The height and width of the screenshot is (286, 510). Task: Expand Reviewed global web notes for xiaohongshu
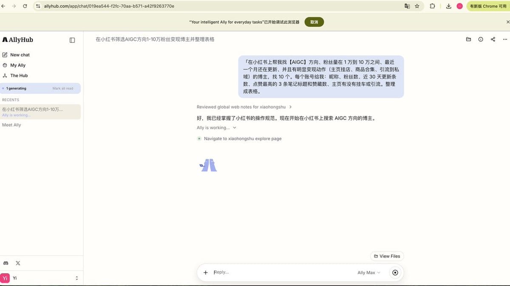[x=244, y=107]
